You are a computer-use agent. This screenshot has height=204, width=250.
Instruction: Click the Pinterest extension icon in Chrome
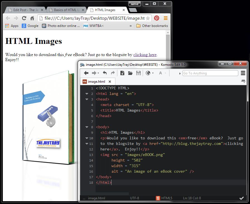(157, 18)
